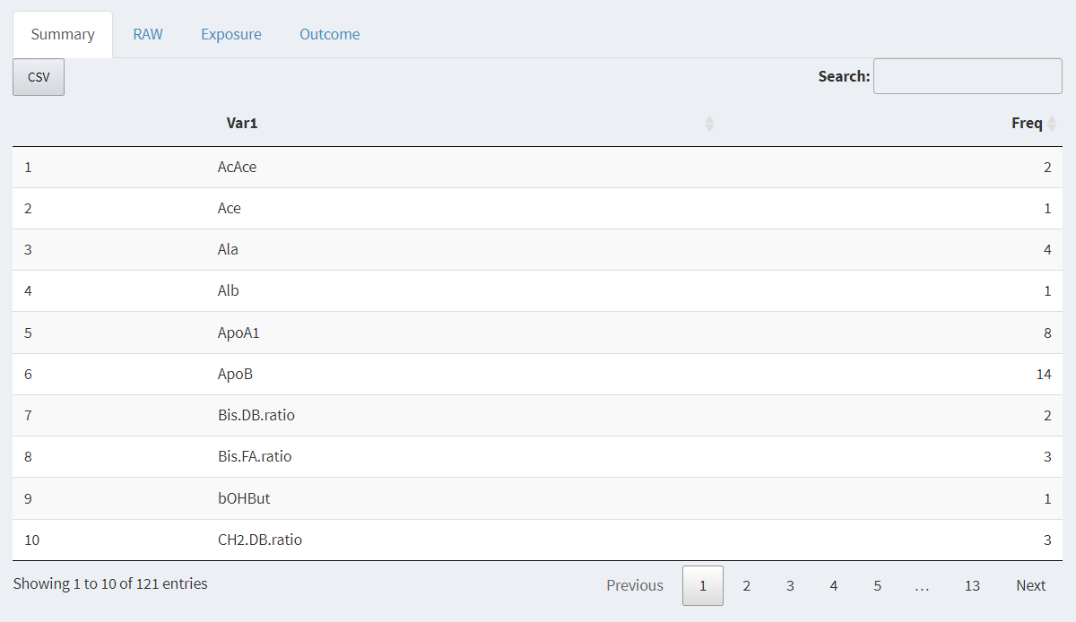The image size is (1076, 622).
Task: Go to Next page of entries
Action: coord(1030,585)
